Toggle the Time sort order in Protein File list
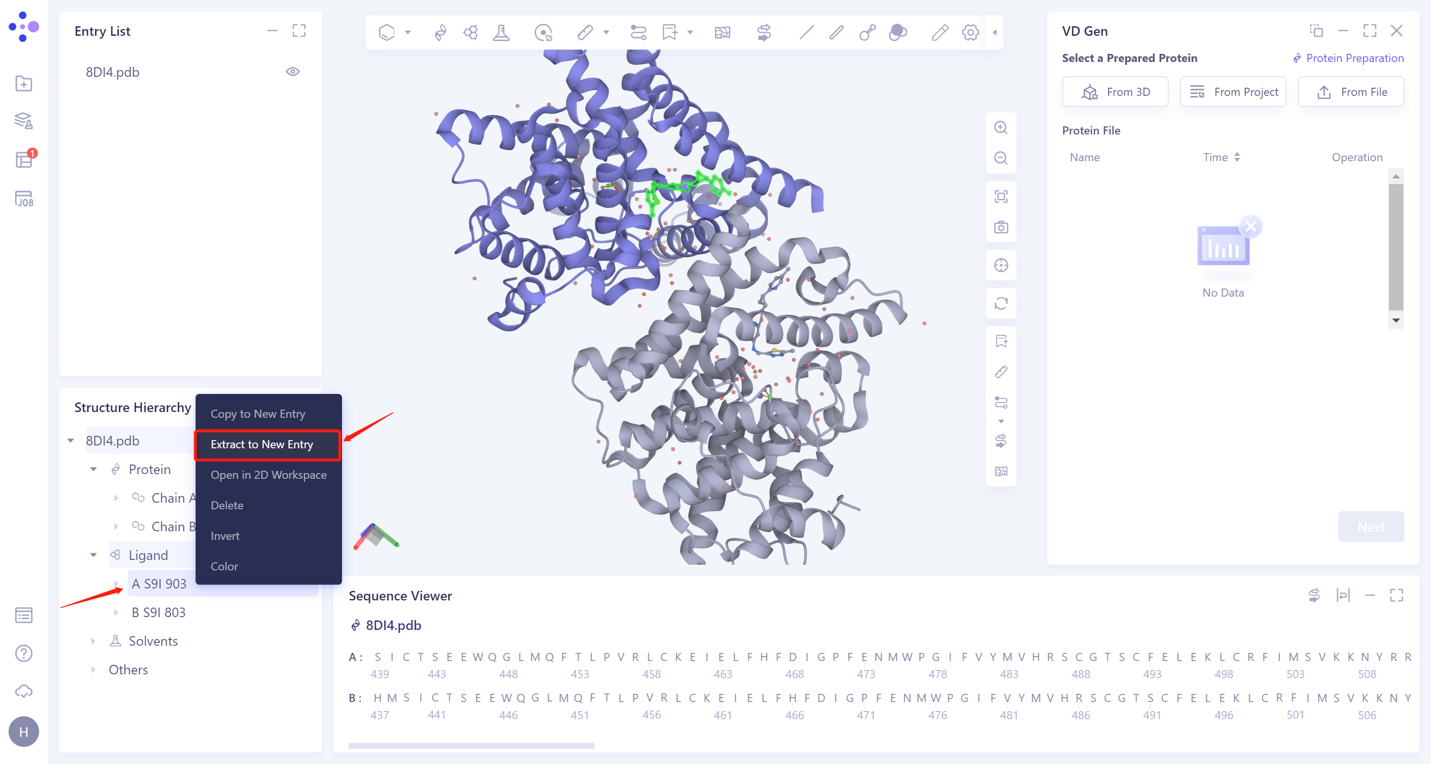 (1238, 156)
